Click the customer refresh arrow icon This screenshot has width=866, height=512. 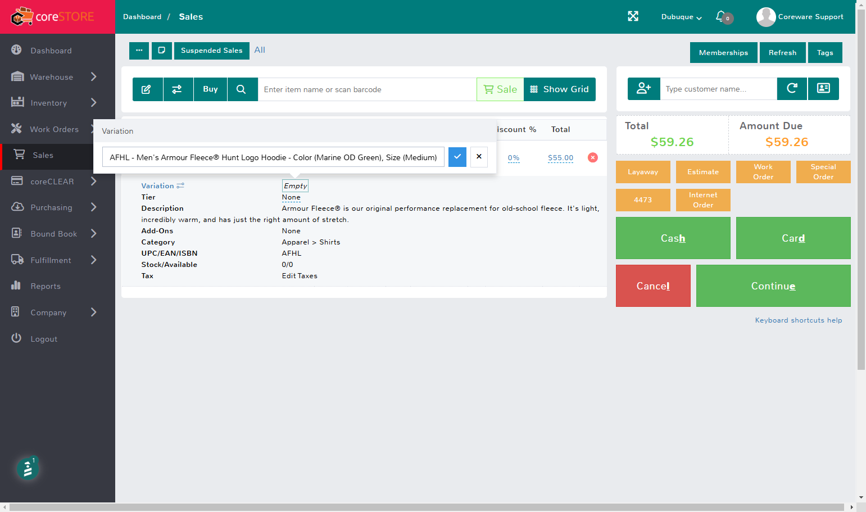pos(792,89)
